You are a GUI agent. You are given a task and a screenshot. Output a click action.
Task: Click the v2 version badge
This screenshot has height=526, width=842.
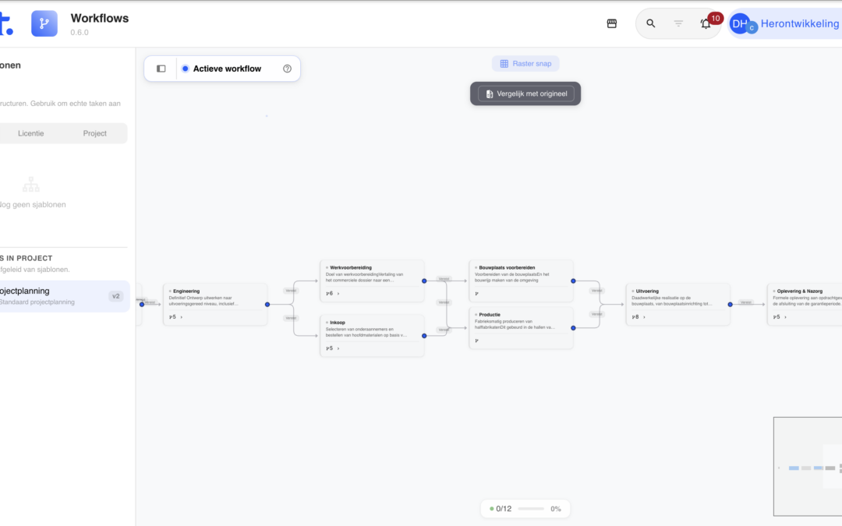tap(116, 296)
